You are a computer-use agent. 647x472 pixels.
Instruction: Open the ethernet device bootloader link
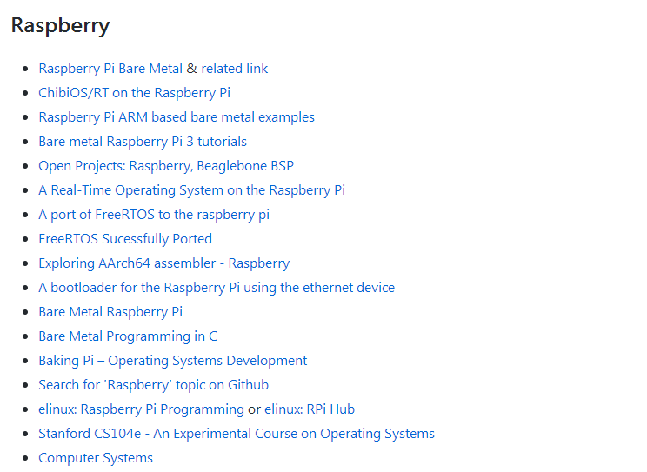coord(217,288)
